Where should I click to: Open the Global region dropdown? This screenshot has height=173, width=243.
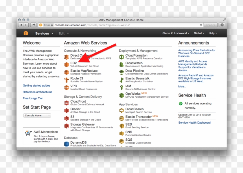pos(199,33)
